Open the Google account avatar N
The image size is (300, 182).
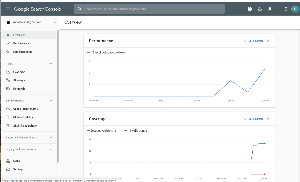tap(295, 9)
